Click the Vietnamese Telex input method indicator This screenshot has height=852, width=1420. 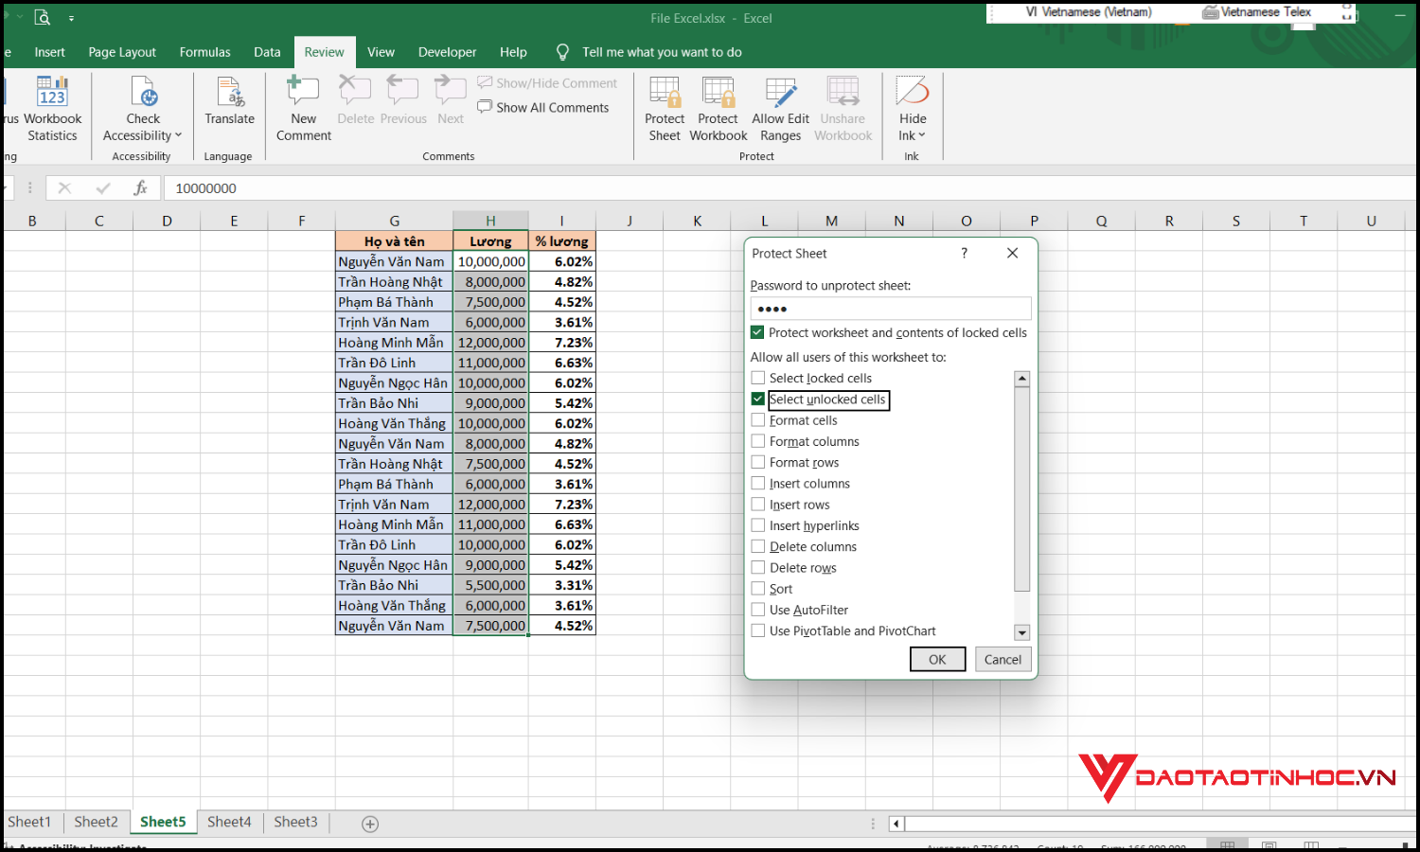coord(1257,12)
